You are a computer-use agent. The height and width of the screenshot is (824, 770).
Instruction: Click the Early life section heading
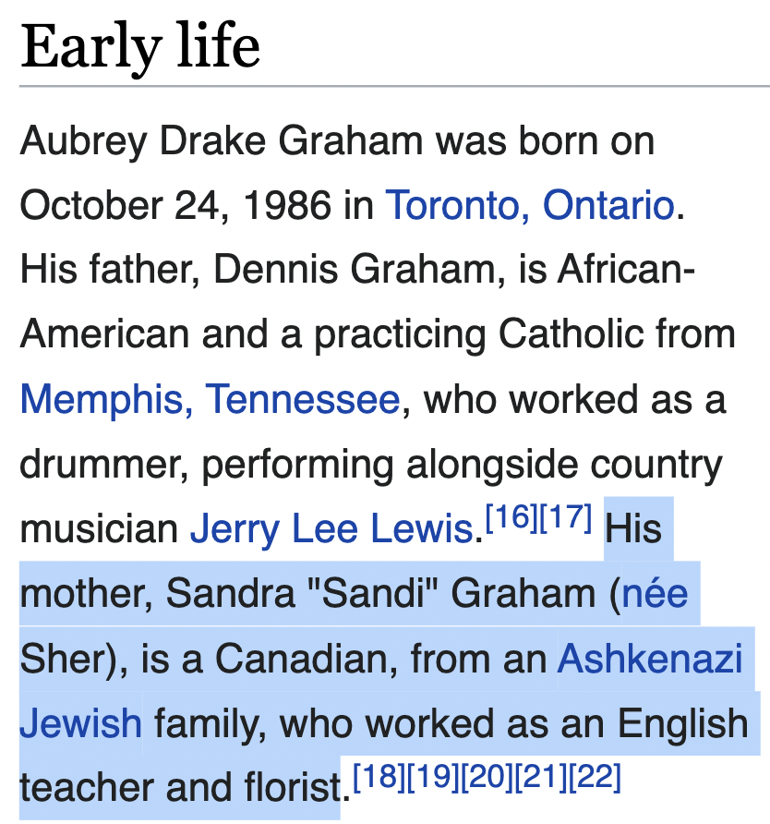coord(140,46)
